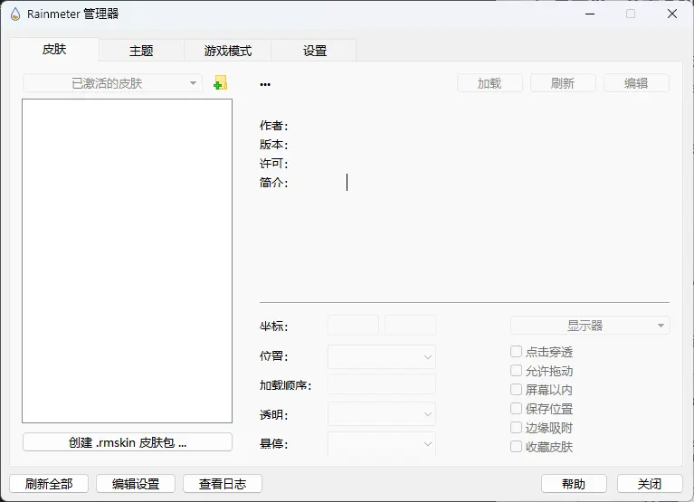Click the Rainmeter droplet icon in title bar
Image resolution: width=694 pixels, height=502 pixels.
pyautogui.click(x=14, y=14)
